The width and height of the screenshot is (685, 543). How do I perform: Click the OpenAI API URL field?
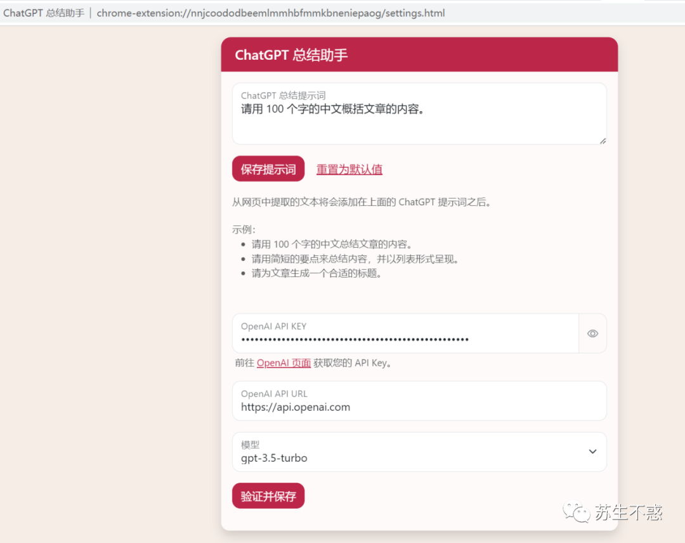[419, 401]
